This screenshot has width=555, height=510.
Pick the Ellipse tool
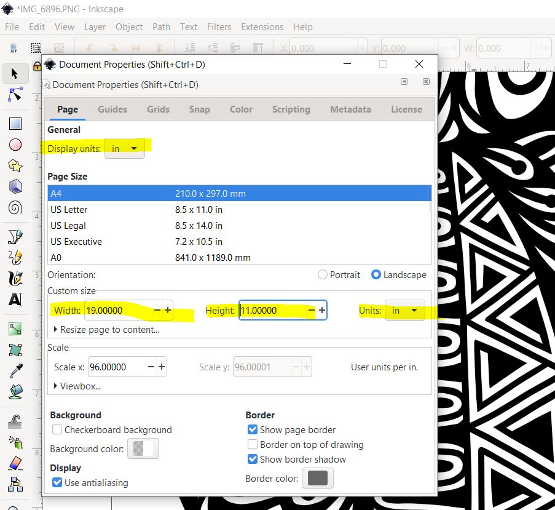click(15, 145)
